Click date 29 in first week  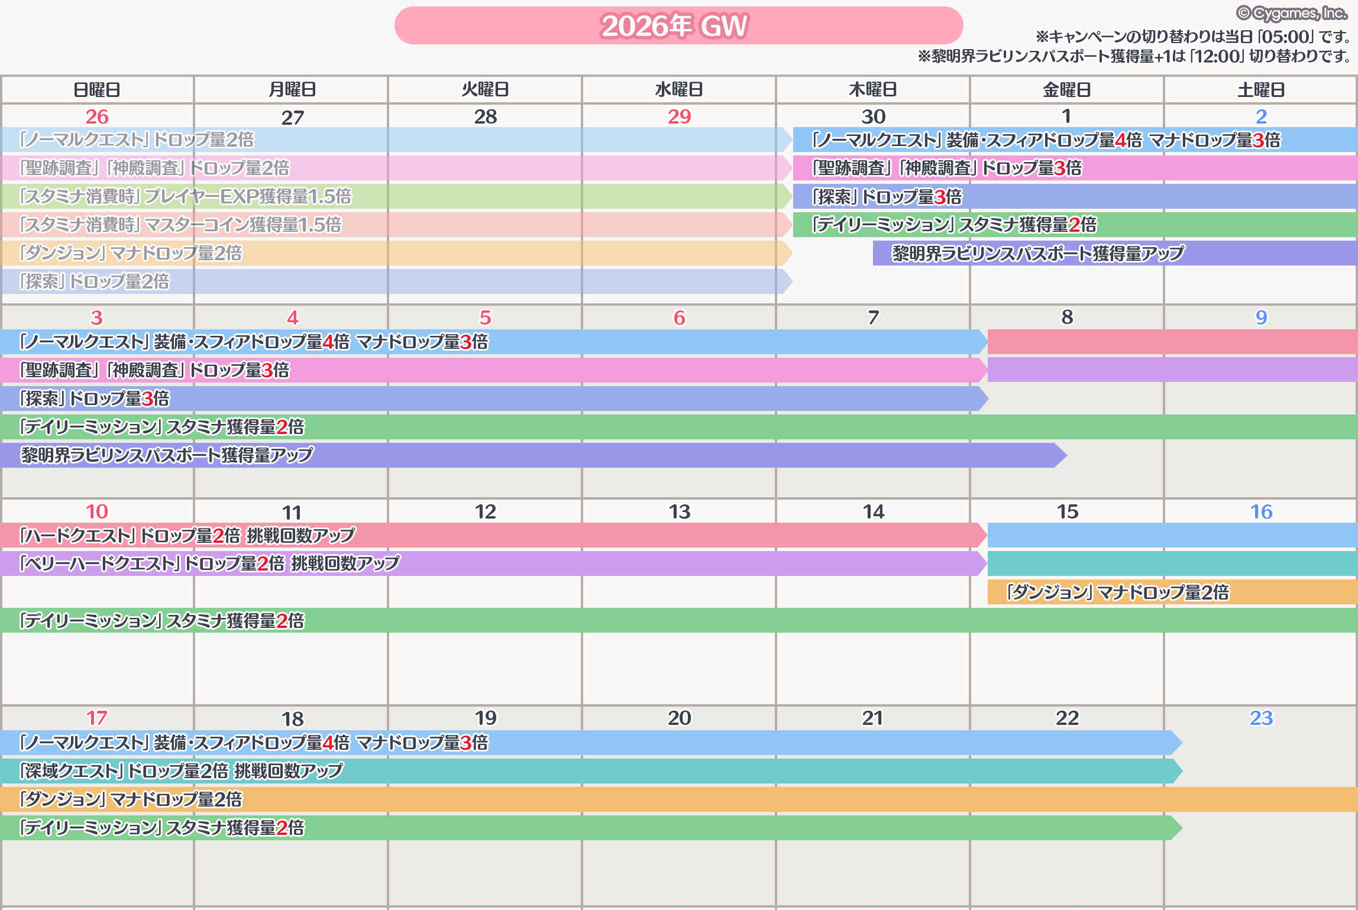[x=679, y=116]
